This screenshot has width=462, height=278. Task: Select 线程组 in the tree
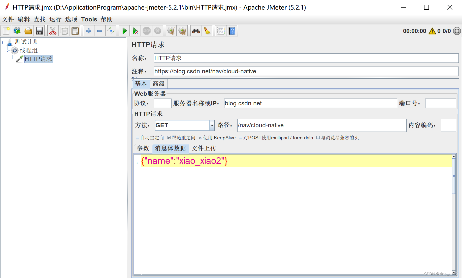(28, 50)
